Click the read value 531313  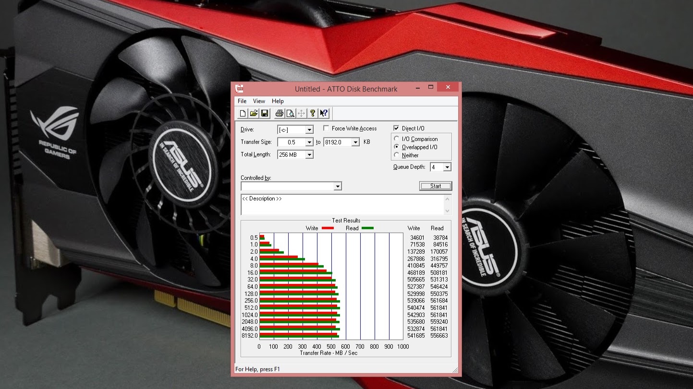tap(439, 280)
